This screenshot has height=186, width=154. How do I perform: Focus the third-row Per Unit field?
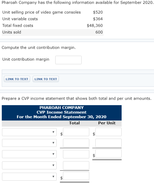click(108, 153)
